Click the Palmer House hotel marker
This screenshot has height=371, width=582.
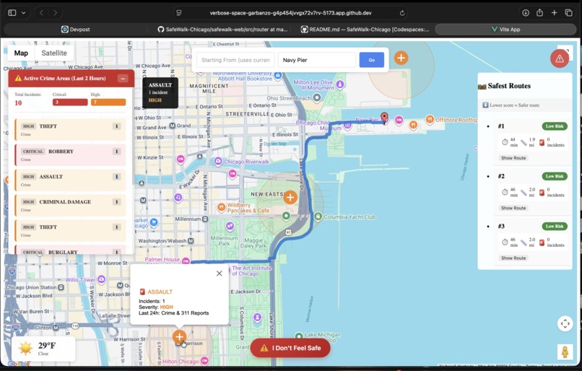pyautogui.click(x=186, y=261)
